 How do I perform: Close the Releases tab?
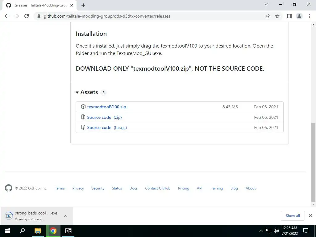click(x=72, y=6)
